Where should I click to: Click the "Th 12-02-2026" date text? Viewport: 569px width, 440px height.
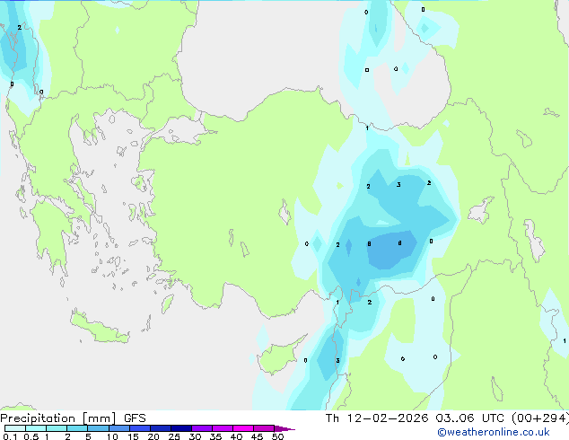[377, 418]
